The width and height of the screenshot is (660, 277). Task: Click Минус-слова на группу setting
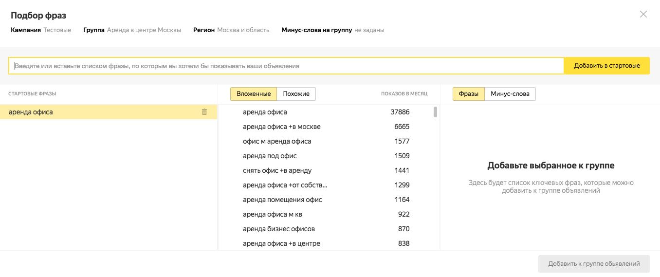tap(333, 30)
